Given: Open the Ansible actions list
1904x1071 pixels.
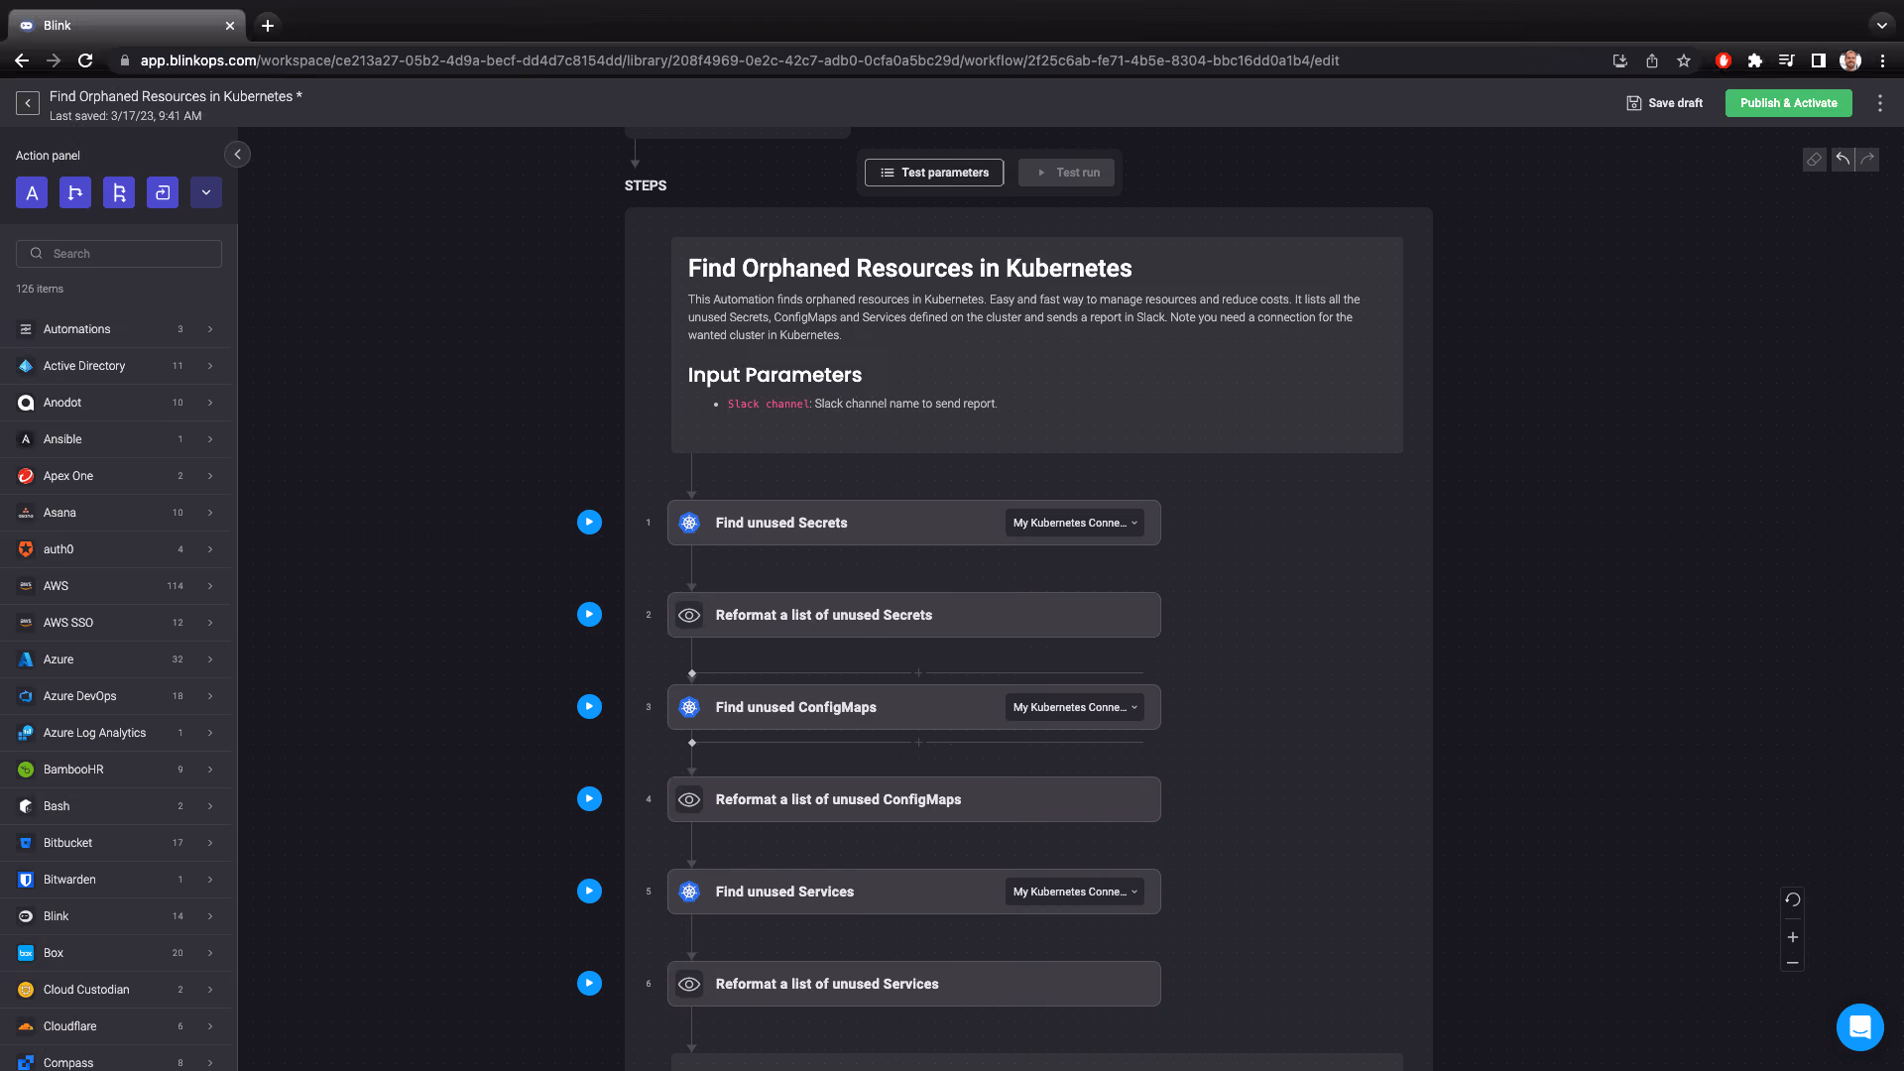Looking at the screenshot, I should click(115, 439).
